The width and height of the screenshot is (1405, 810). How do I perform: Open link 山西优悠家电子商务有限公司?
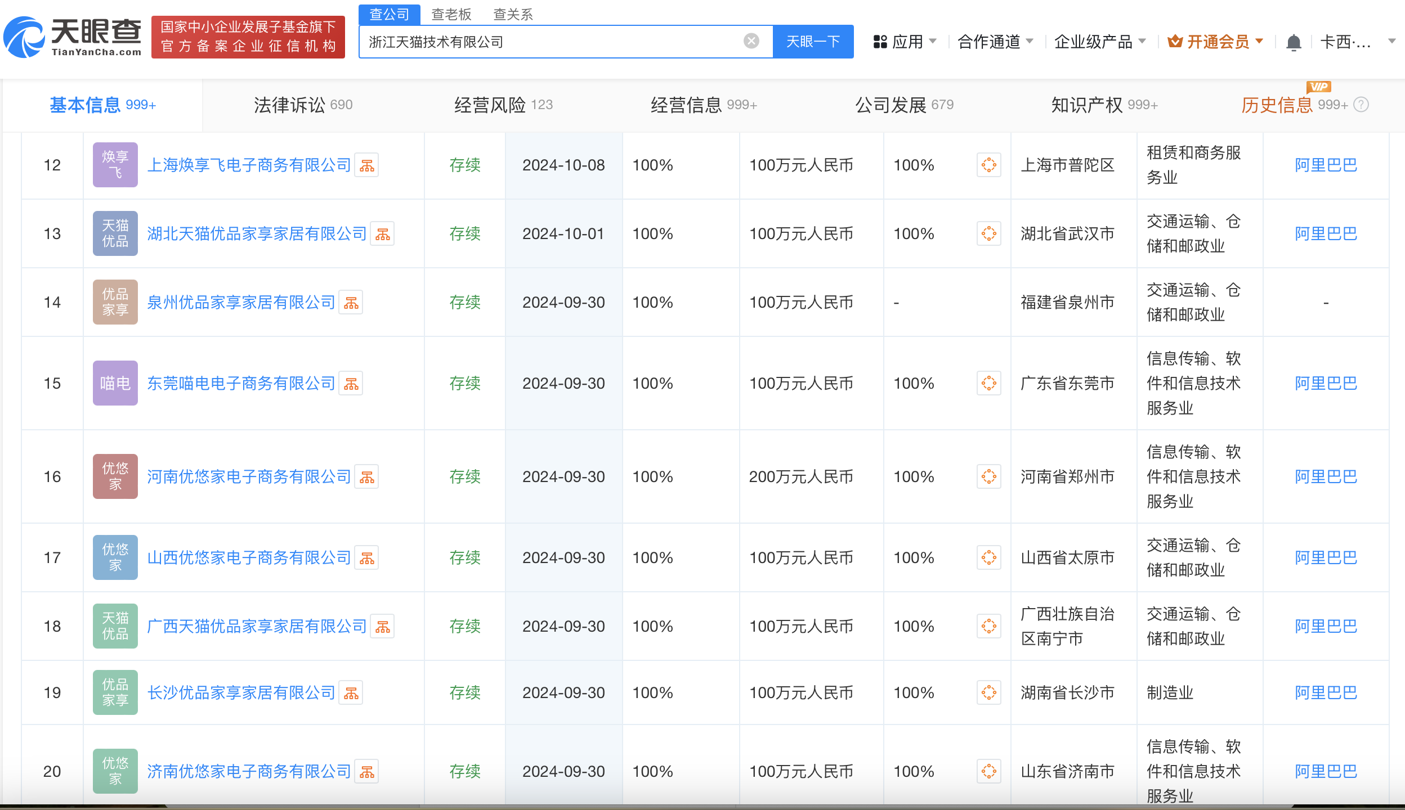pos(249,558)
